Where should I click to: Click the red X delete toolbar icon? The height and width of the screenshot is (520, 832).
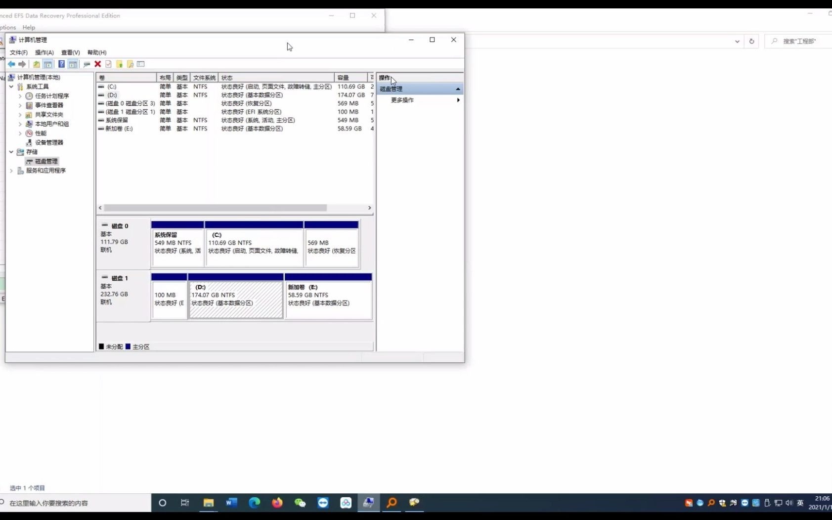(x=98, y=64)
